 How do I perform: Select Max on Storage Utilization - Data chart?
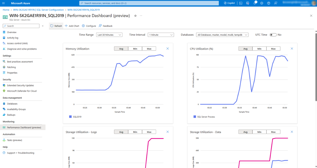pos(273,132)
